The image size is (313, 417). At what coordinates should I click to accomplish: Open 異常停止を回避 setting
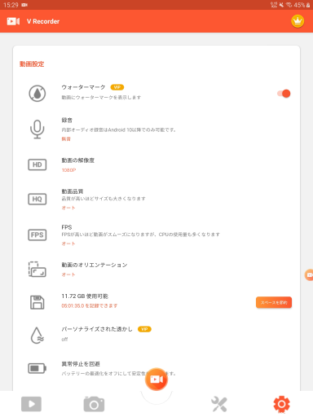tap(156, 368)
